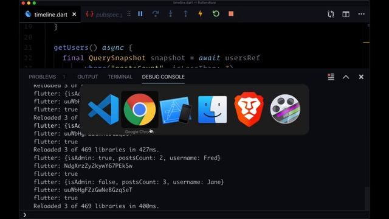The image size is (389, 219).
Task: Choose Finder in app switcher
Action: (212, 109)
